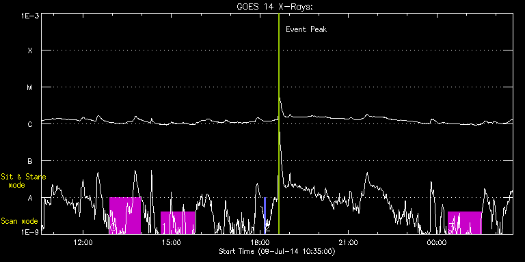Click the 00:00 time axis label

point(437,242)
